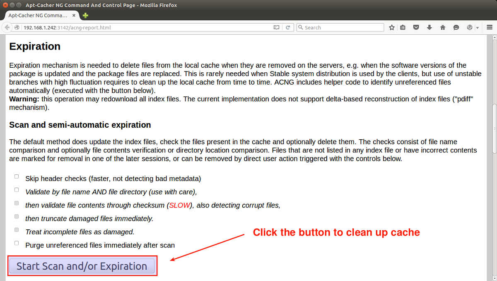Enable truncate damaged files immediately
This screenshot has width=497, height=281.
(x=17, y=216)
